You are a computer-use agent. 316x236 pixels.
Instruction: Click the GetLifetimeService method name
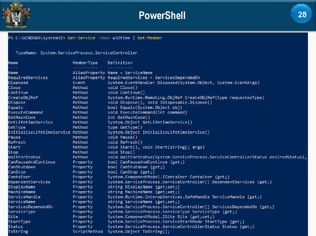[x=31, y=122]
